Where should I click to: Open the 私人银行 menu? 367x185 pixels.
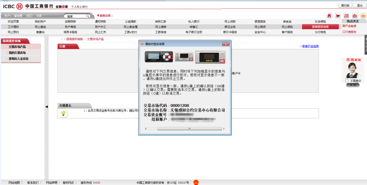(194, 22)
